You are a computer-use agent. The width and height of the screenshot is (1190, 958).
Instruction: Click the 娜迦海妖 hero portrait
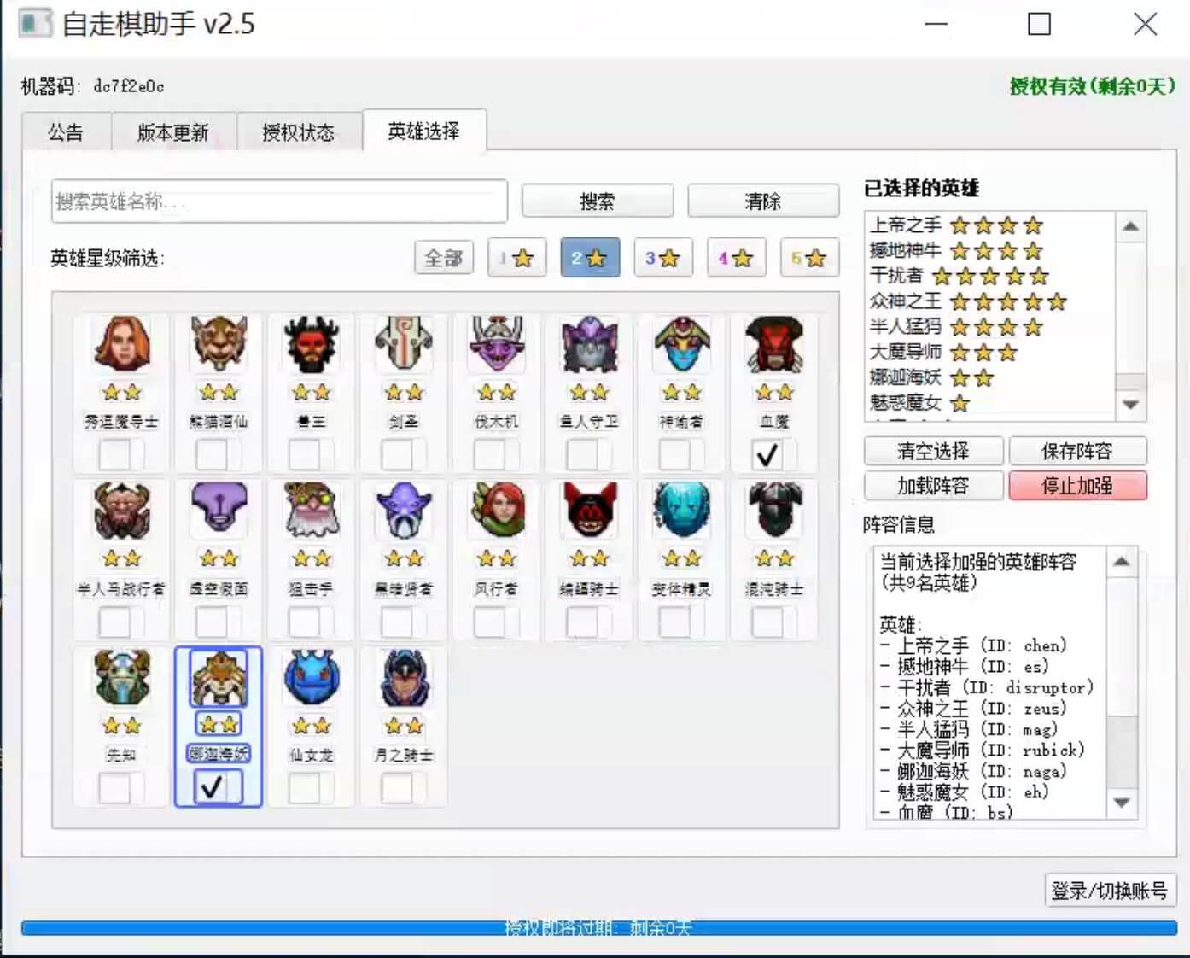[x=219, y=677]
